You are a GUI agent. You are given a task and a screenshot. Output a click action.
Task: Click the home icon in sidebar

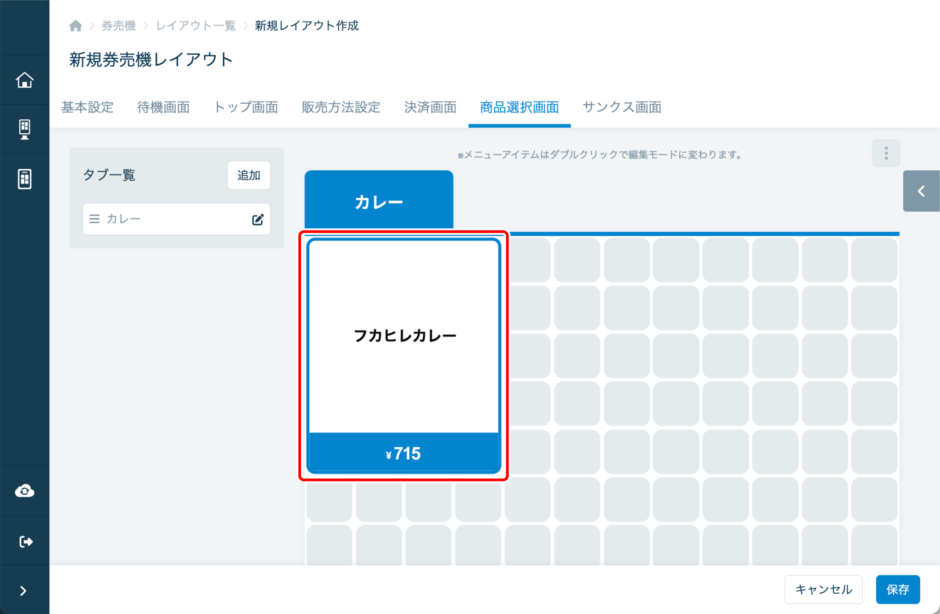(25, 80)
